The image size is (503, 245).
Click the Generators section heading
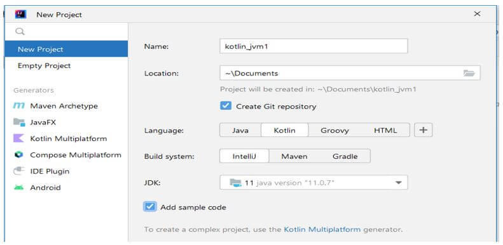coord(34,90)
